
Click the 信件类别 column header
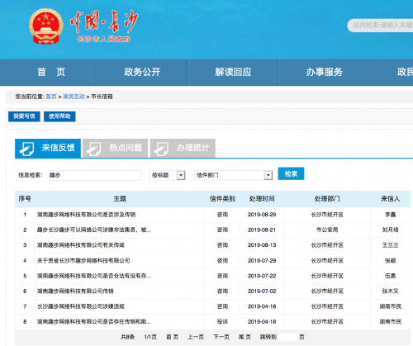(222, 199)
